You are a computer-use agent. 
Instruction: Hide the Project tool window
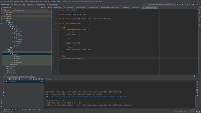[51, 8]
